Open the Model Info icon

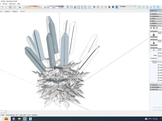(x=15, y=7)
